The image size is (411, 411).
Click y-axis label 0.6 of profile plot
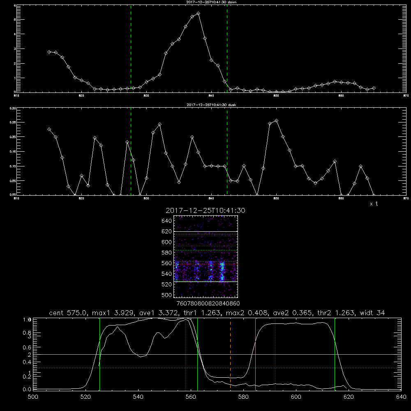tap(26, 347)
